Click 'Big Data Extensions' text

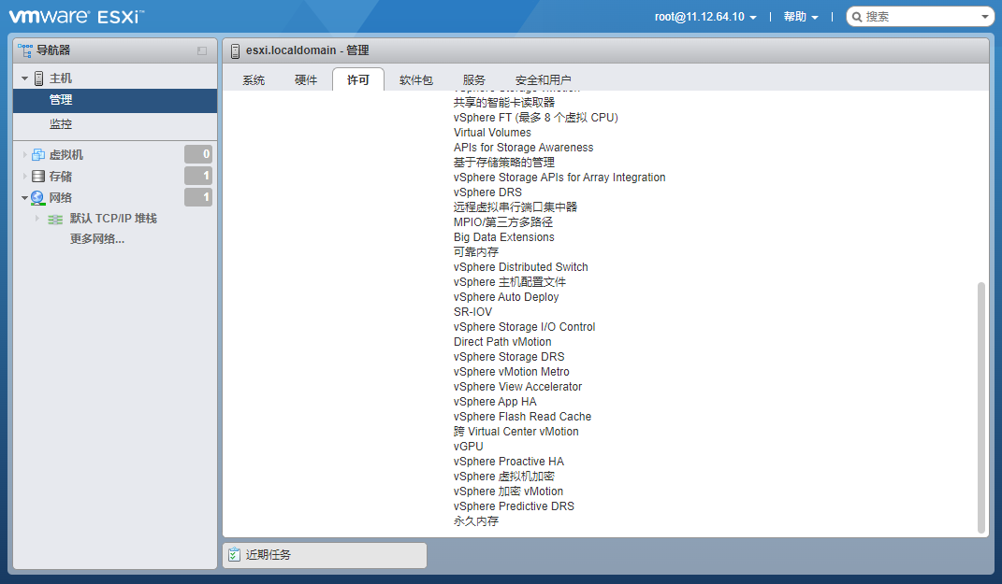pyautogui.click(x=504, y=236)
